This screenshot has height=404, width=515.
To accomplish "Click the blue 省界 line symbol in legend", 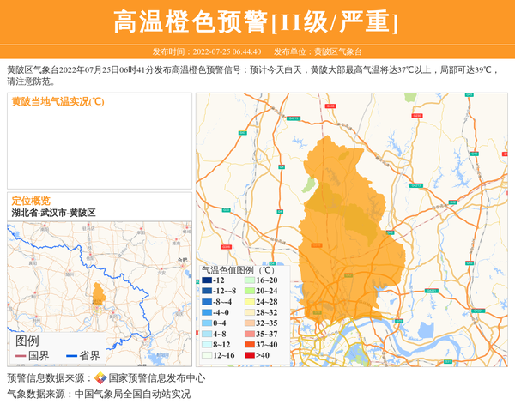I will [x=71, y=356].
